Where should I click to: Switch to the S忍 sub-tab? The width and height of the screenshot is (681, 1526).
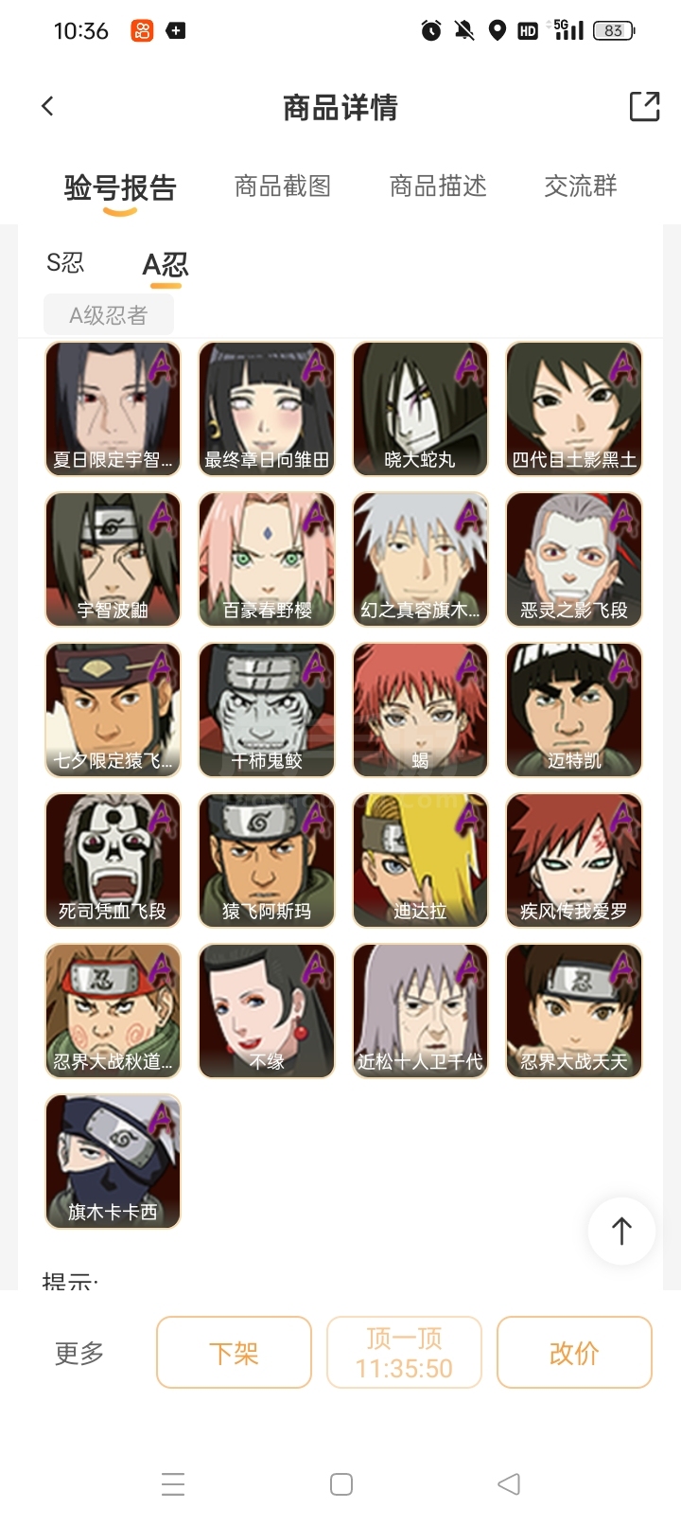(65, 262)
